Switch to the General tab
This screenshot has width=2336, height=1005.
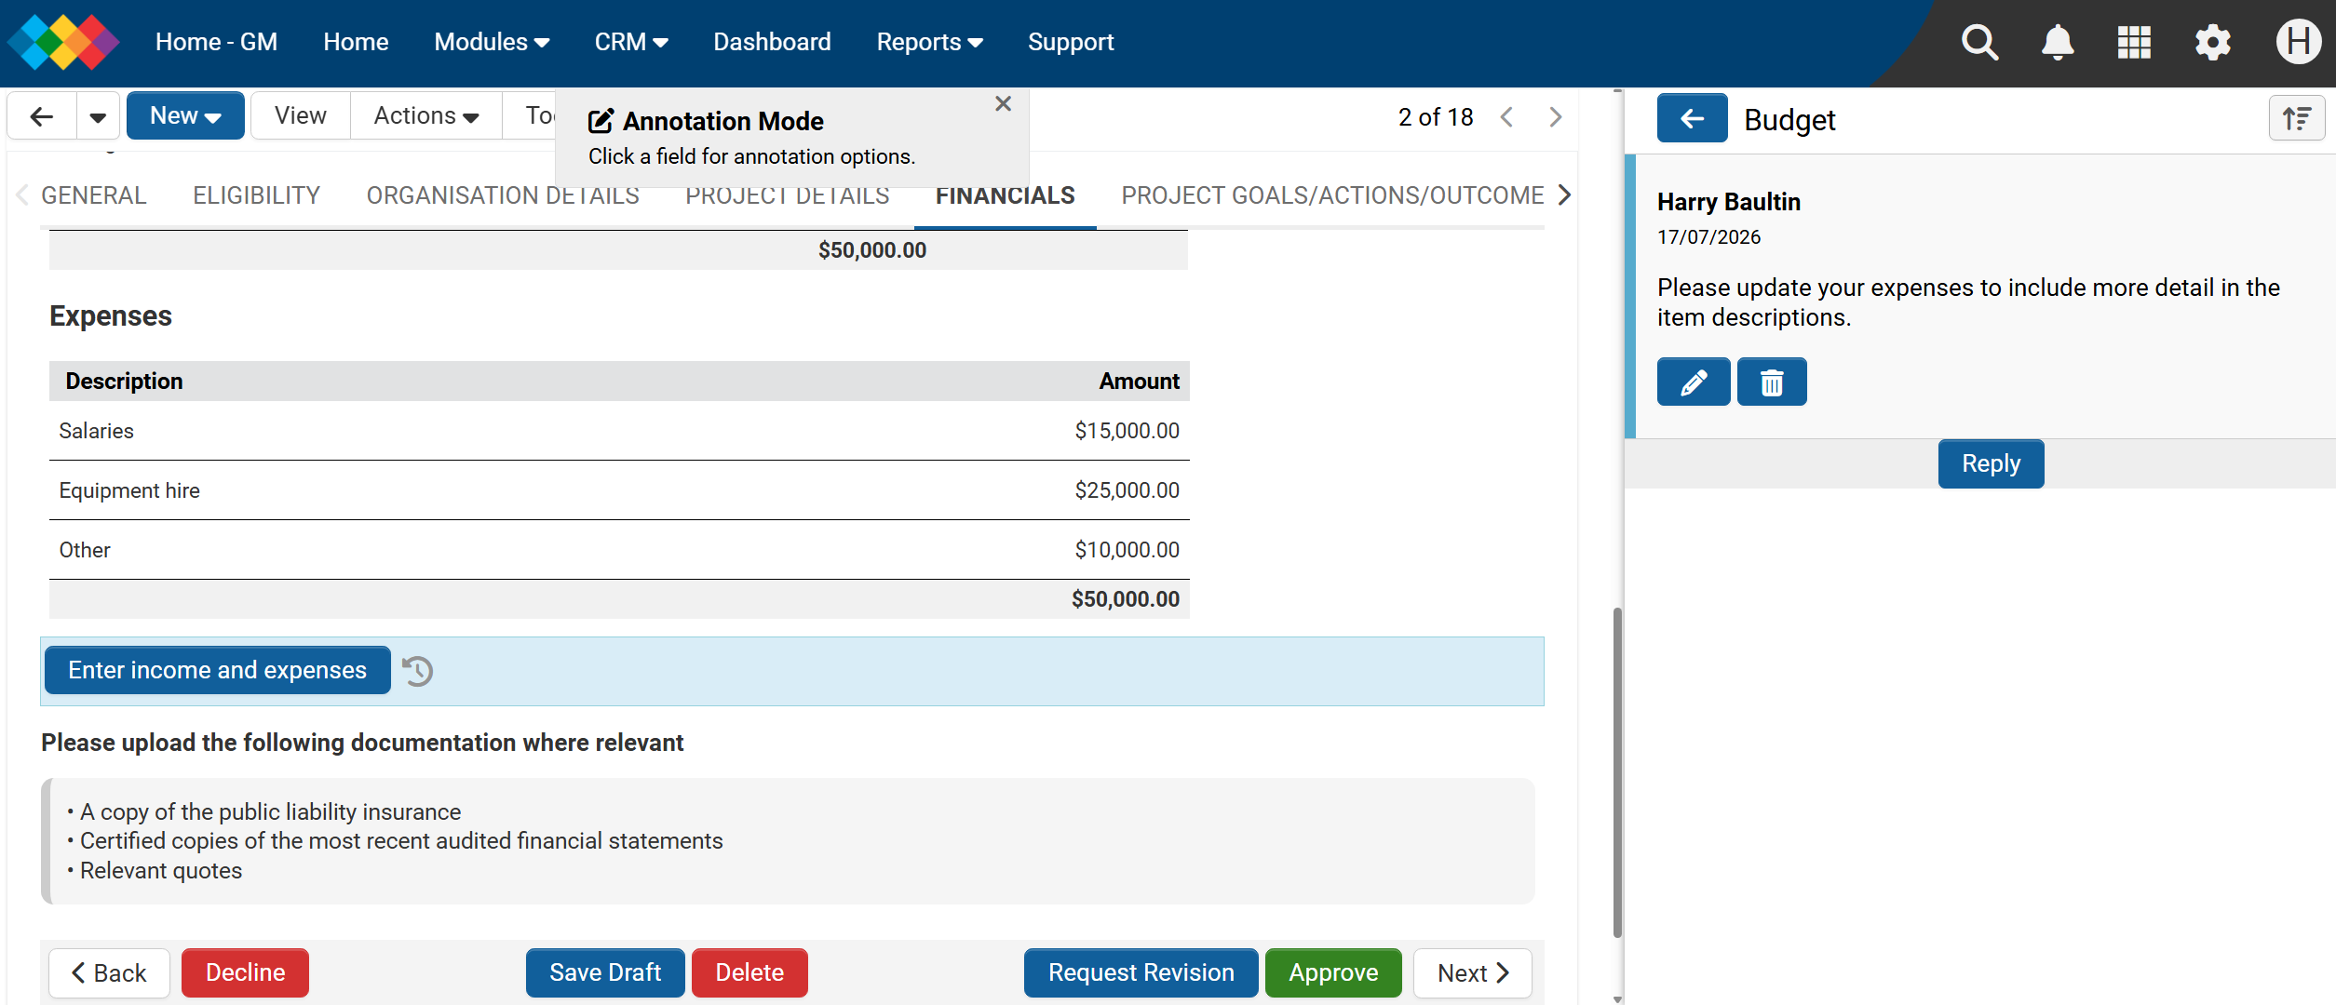tap(94, 195)
